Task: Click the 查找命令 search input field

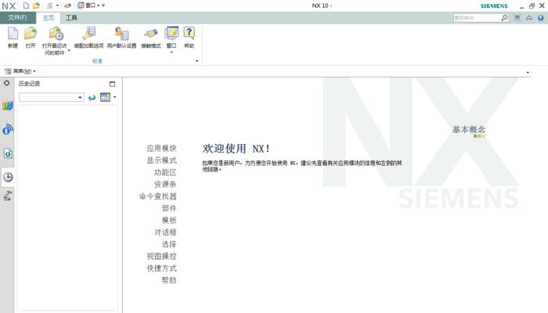Action: tap(477, 18)
